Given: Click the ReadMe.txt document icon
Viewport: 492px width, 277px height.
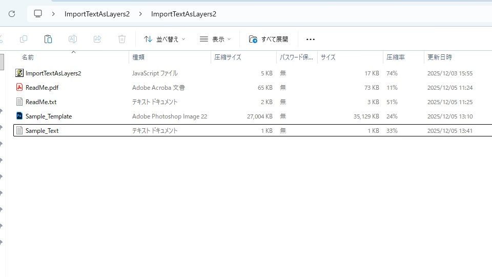Looking at the screenshot, I should pyautogui.click(x=19, y=102).
